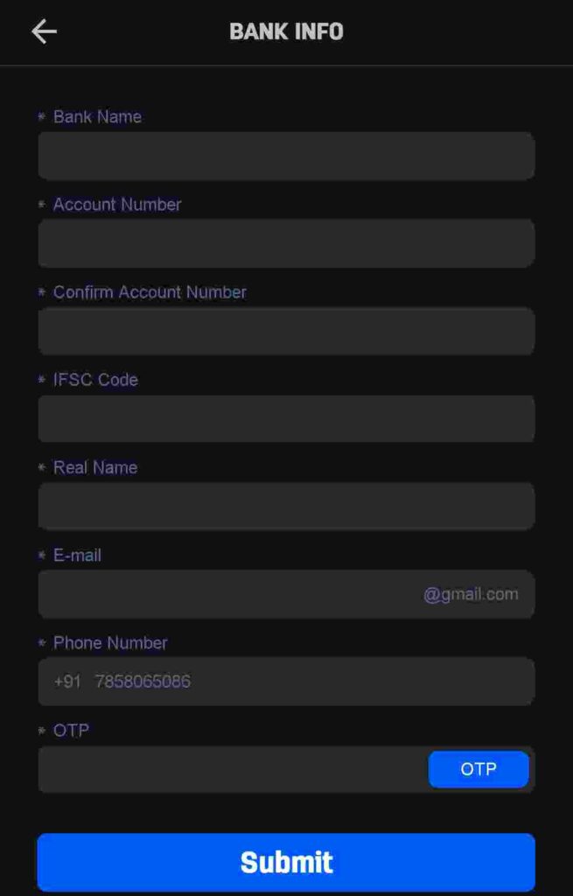Click the OTP entry field
The image size is (573, 896).
(219, 769)
